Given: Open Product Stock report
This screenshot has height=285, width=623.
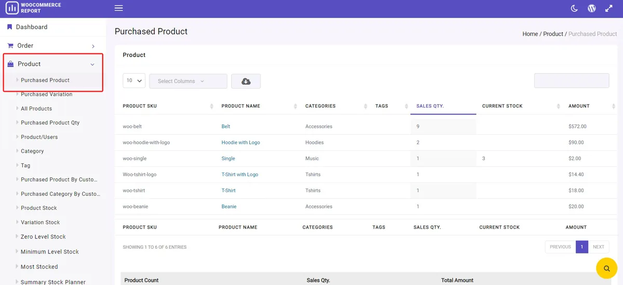Looking at the screenshot, I should point(39,208).
